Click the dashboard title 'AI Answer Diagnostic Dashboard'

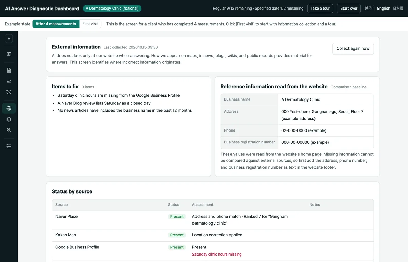pyautogui.click(x=42, y=9)
